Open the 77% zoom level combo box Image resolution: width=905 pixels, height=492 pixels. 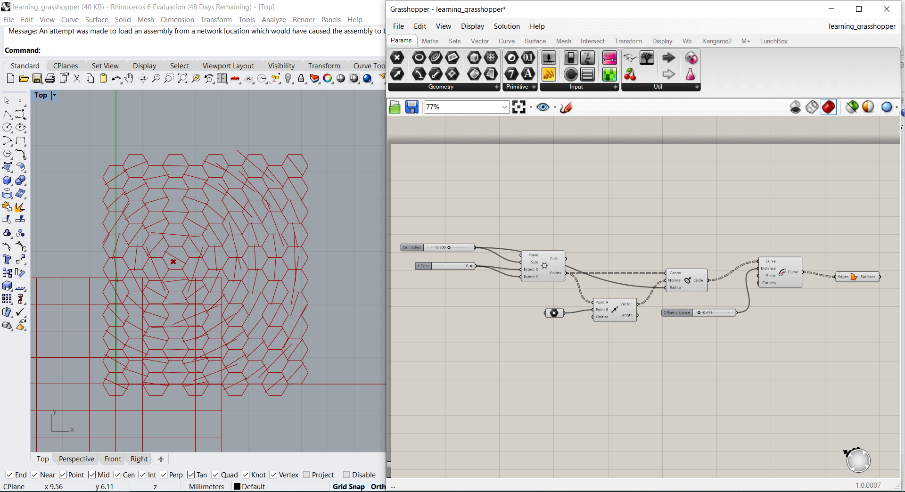(467, 107)
